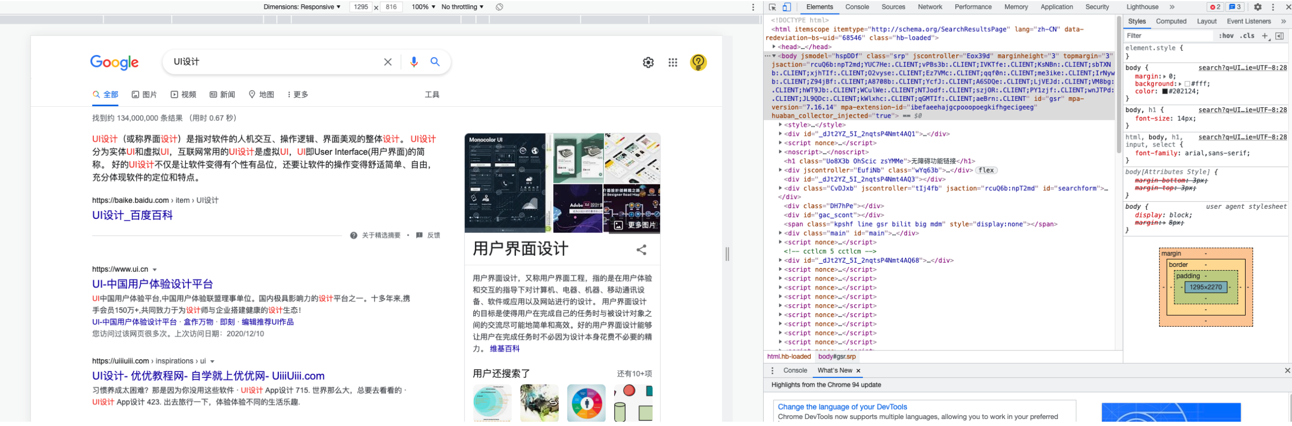Switch to the Network tab
Screen dimensions: 1292x426
click(x=930, y=7)
